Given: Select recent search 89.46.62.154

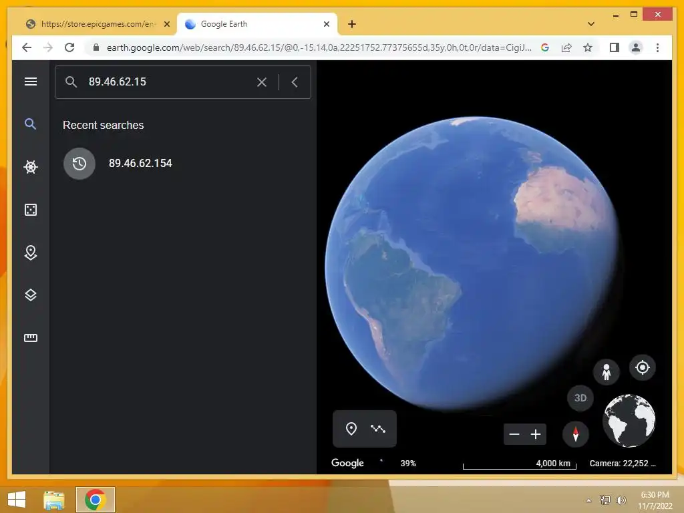Looking at the screenshot, I should [x=140, y=163].
